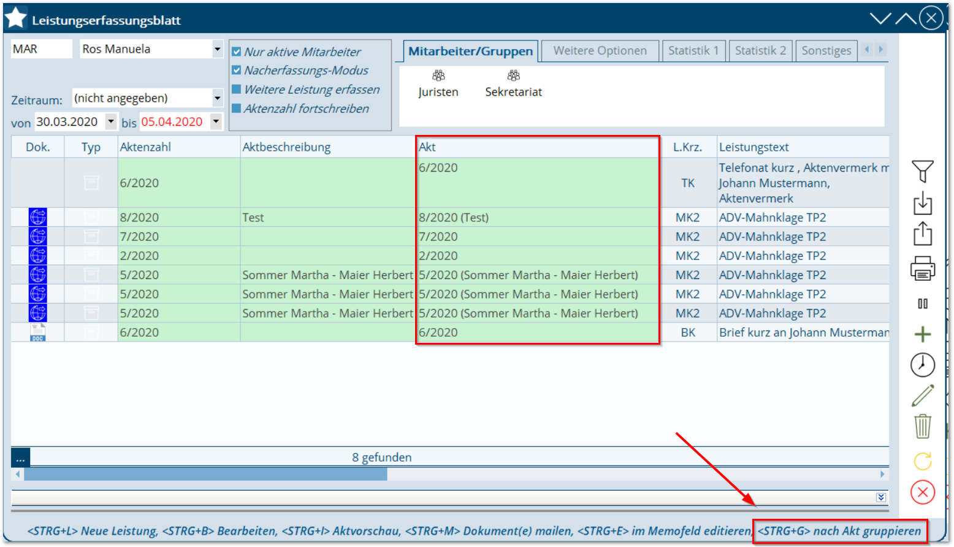
Task: Click horizontal scrollbar left arrow
Action: pos(18,474)
